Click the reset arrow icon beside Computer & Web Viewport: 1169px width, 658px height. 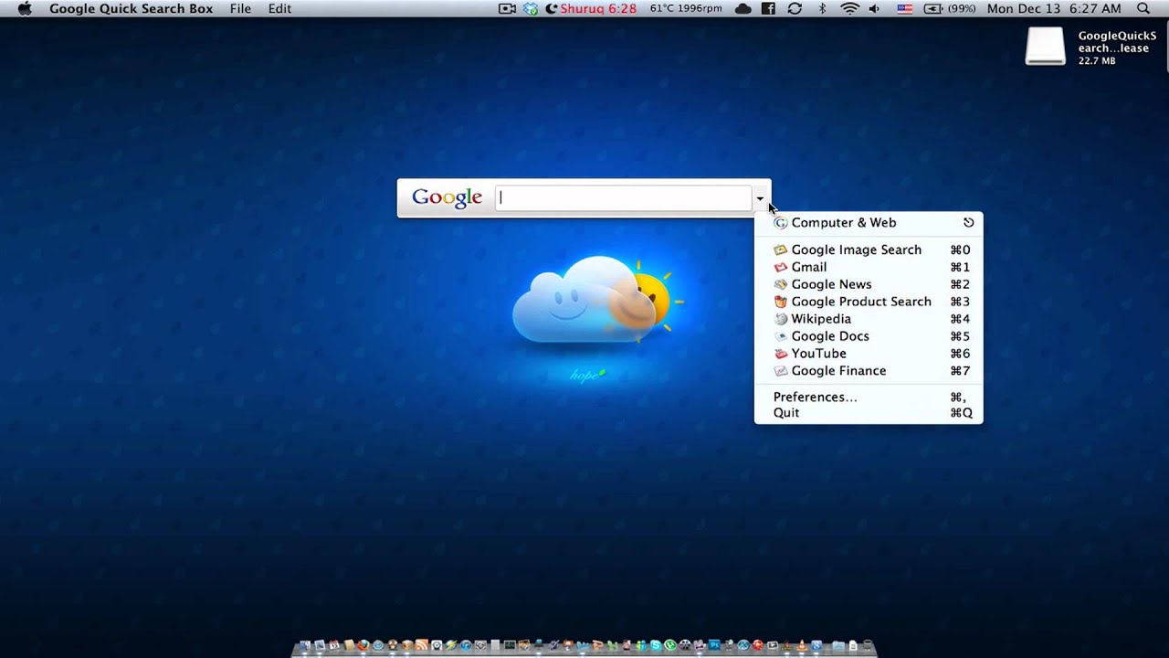(968, 223)
